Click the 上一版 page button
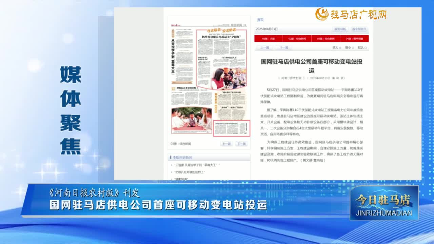 226,144
